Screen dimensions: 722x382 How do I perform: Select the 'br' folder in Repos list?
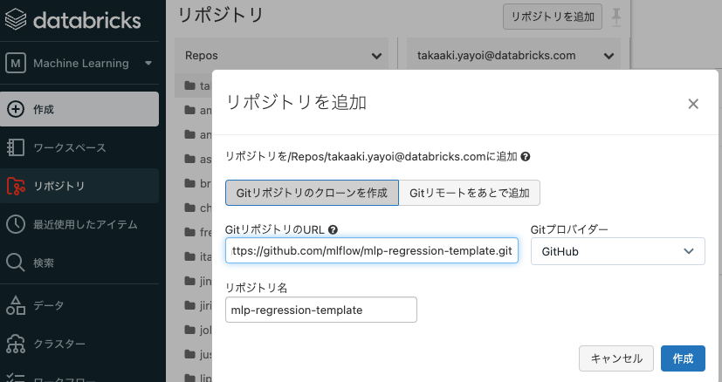pos(194,183)
